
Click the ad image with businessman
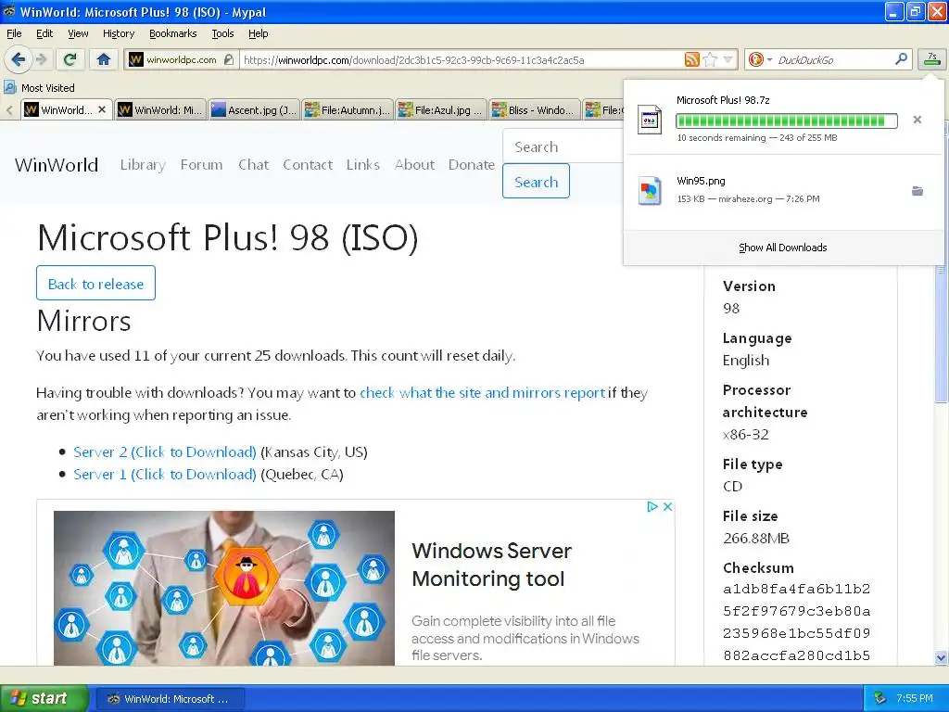tap(224, 588)
